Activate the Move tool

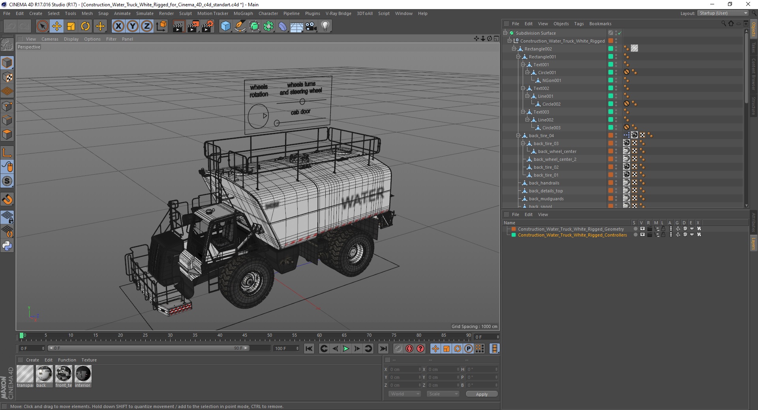coord(56,26)
